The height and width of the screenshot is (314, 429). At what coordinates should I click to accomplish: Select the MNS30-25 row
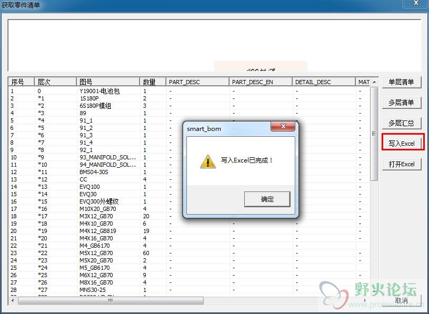[189, 290]
